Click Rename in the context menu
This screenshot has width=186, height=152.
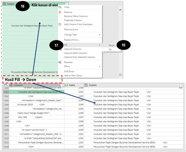point(69,62)
